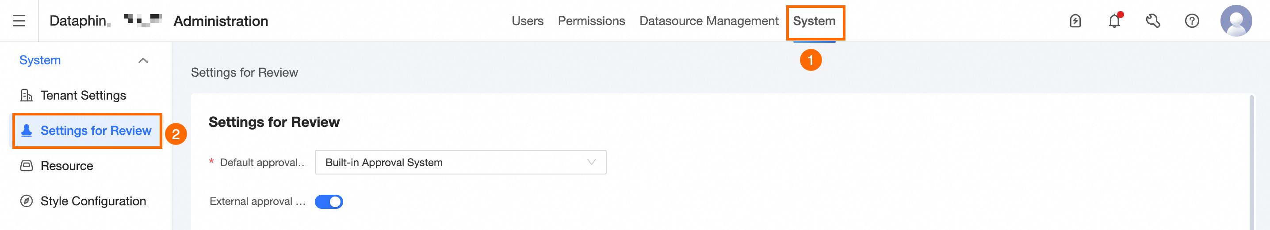Open the Default approval system dropdown
This screenshot has height=230, width=1270.
460,163
